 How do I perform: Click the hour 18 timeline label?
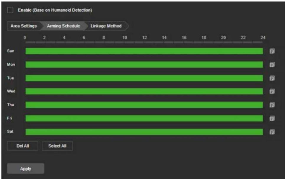204,38
